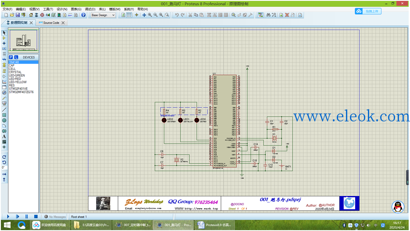
Task: Rotate component anti-clockwise
Action: pyautogui.click(x=4, y=162)
